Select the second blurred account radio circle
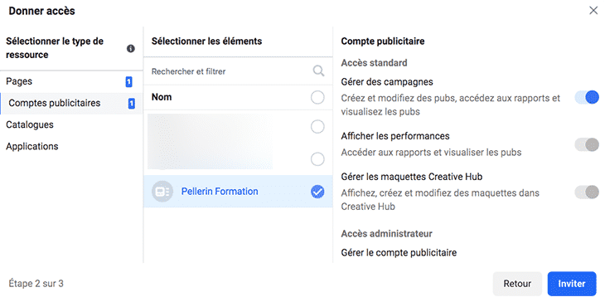Image resolution: width=605 pixels, height=302 pixels. pyautogui.click(x=317, y=159)
